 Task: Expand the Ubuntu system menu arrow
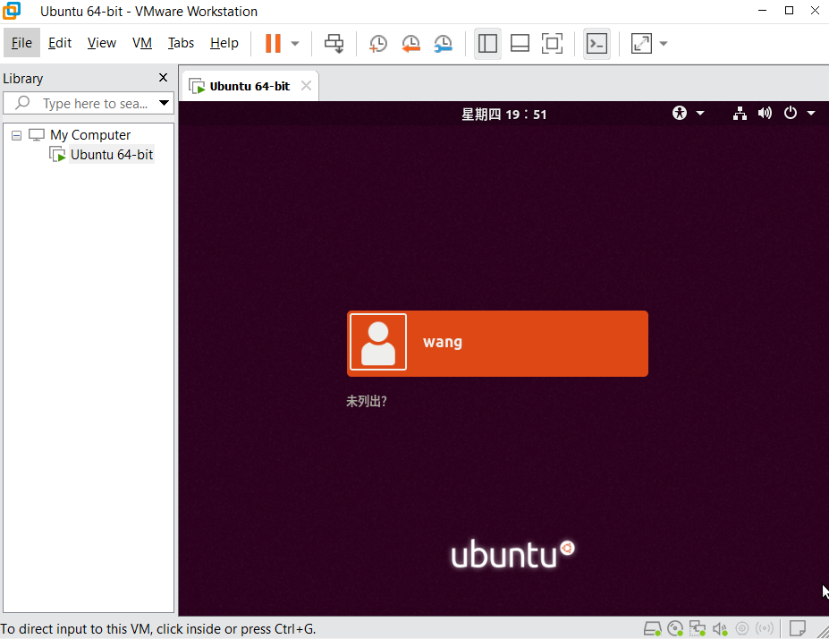click(x=811, y=113)
